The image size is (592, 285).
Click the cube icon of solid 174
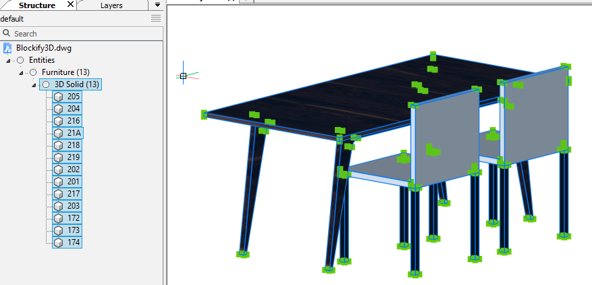58,242
